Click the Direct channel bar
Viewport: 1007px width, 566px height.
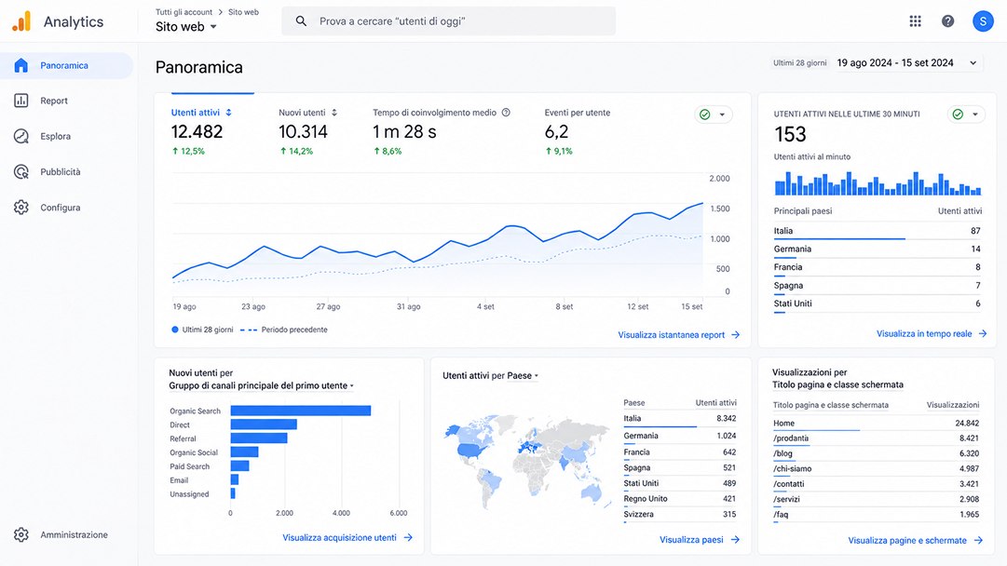point(264,424)
